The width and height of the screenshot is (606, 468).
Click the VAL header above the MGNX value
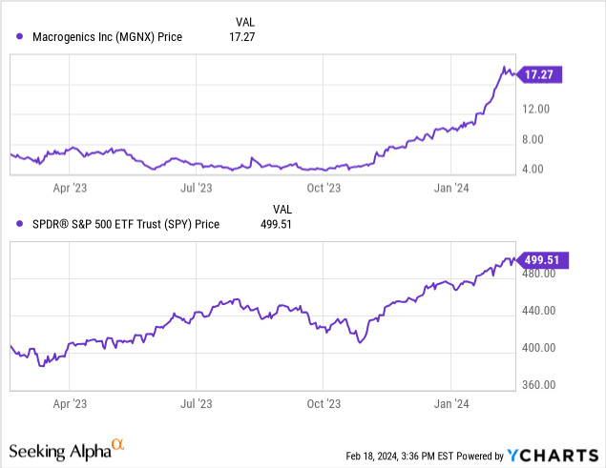point(246,21)
